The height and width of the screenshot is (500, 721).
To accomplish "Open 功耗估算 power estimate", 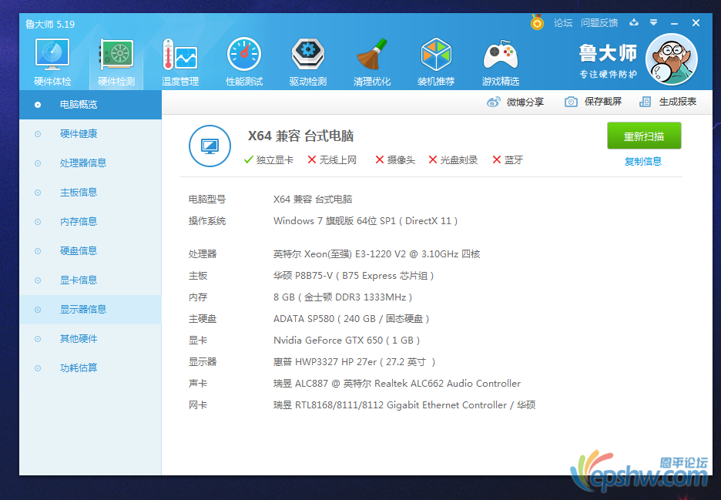I will click(x=90, y=368).
